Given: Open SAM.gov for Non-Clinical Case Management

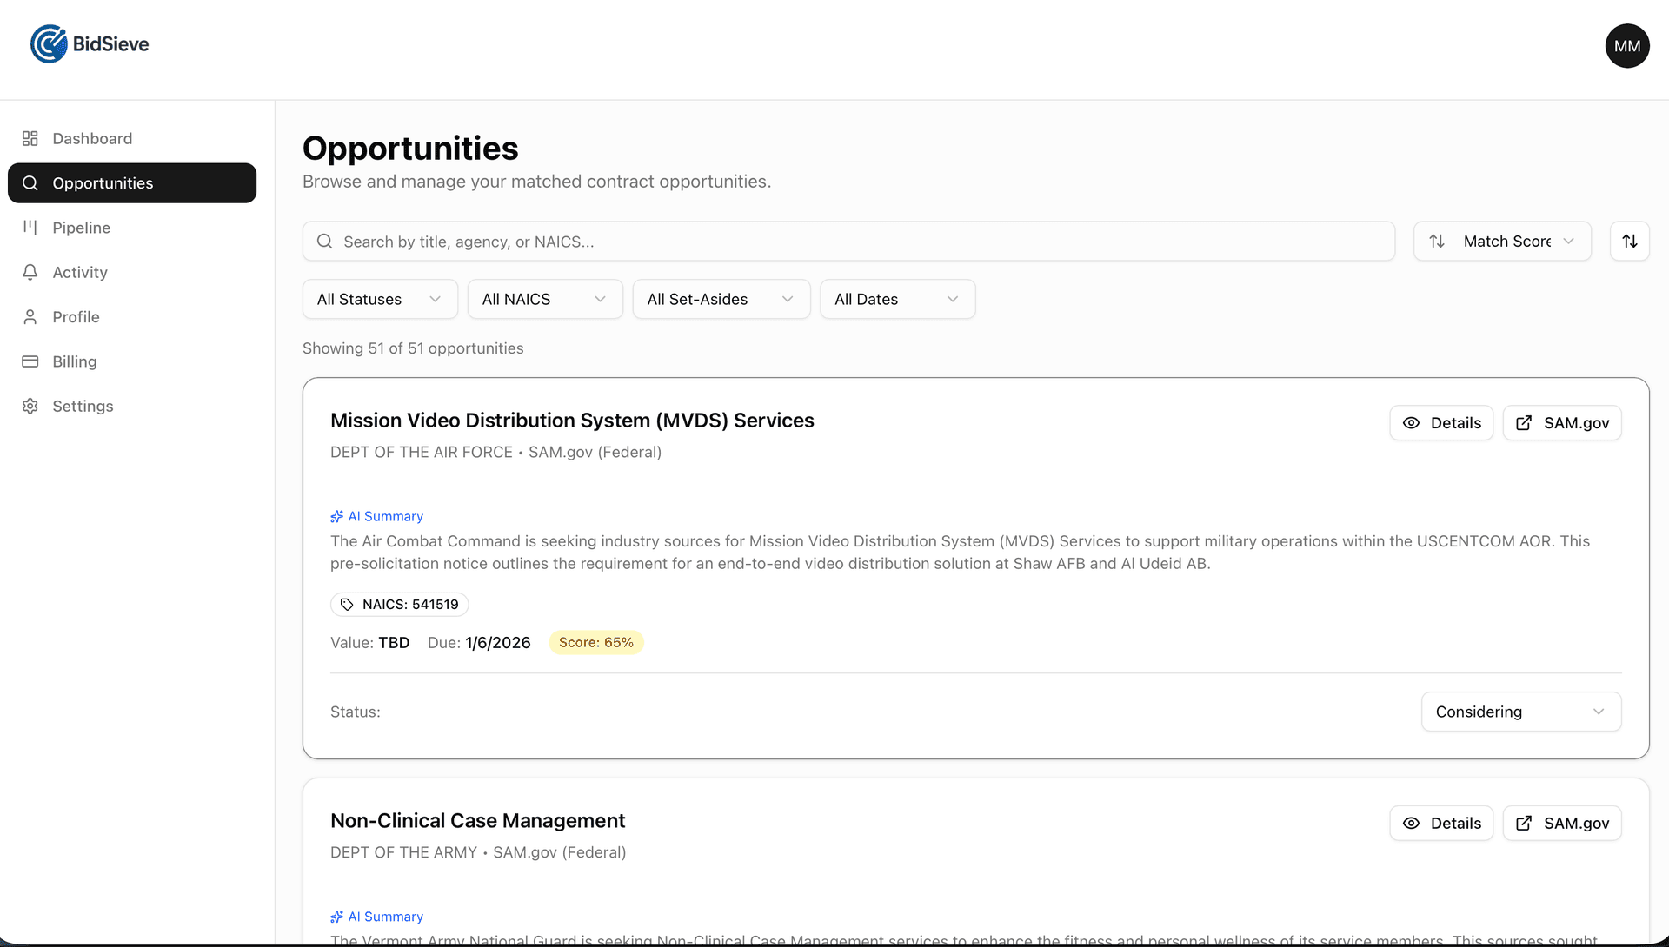Looking at the screenshot, I should [x=1562, y=823].
